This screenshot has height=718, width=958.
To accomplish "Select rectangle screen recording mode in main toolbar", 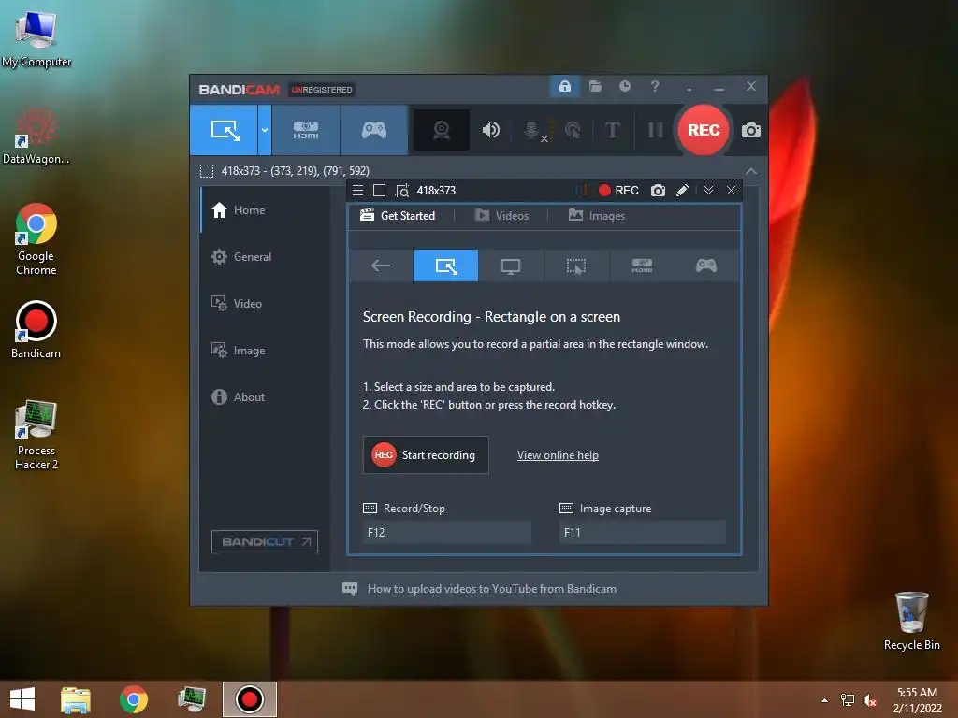I will 225,130.
